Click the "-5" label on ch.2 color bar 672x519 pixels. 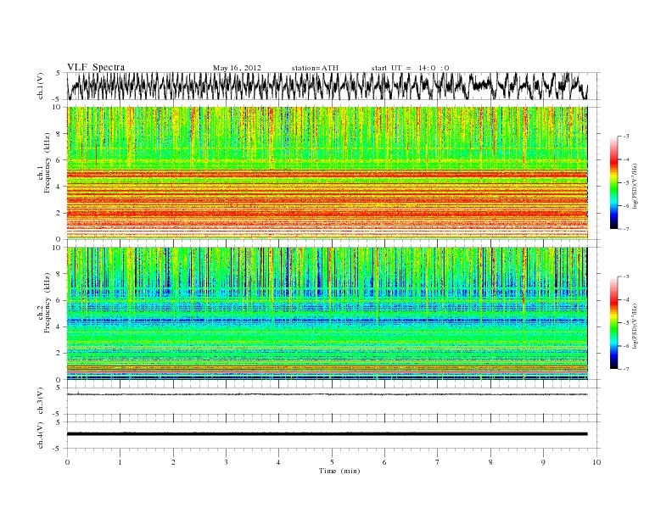(625, 323)
